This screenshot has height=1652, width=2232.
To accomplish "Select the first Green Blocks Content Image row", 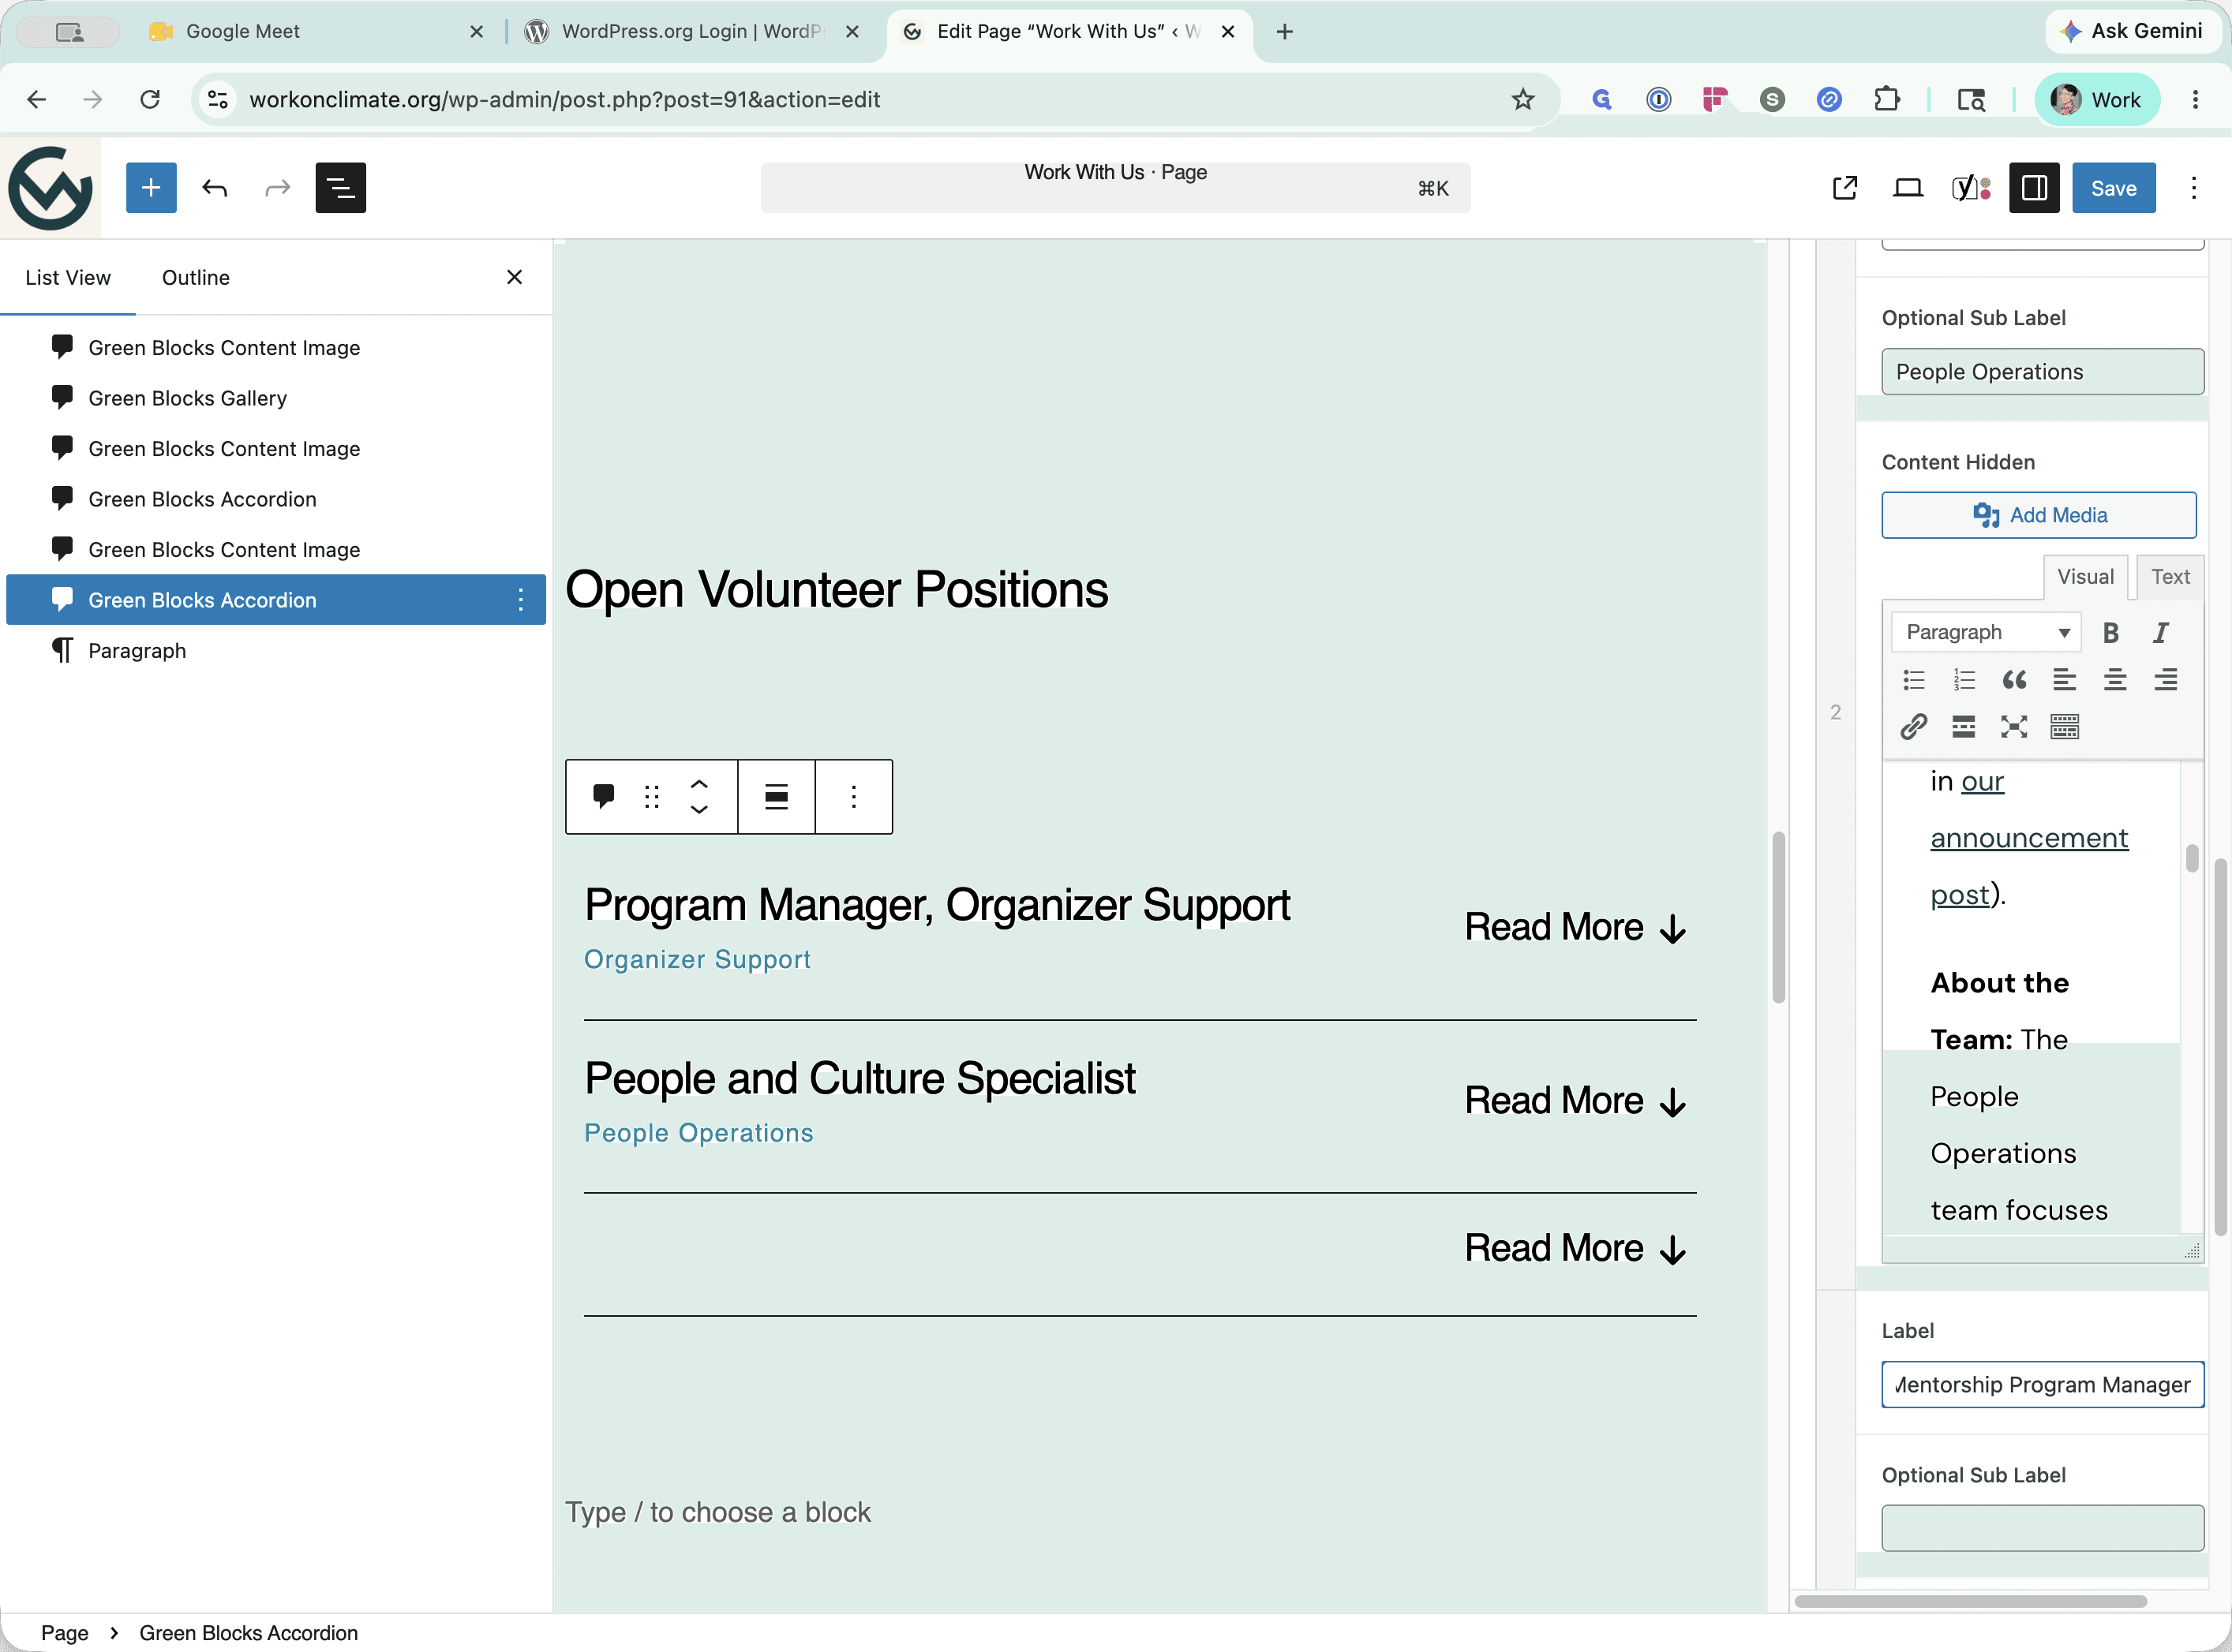I will [276, 347].
